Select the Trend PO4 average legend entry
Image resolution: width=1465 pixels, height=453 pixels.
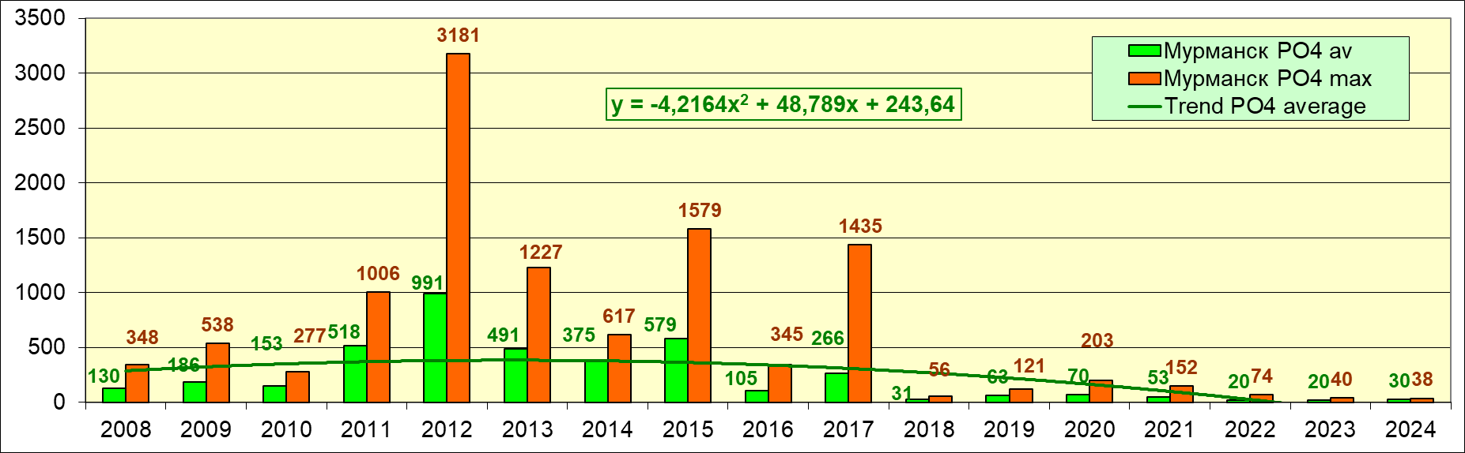tap(1265, 107)
